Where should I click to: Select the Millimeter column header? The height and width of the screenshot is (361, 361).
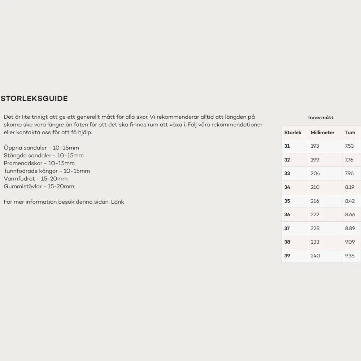tap(325, 132)
